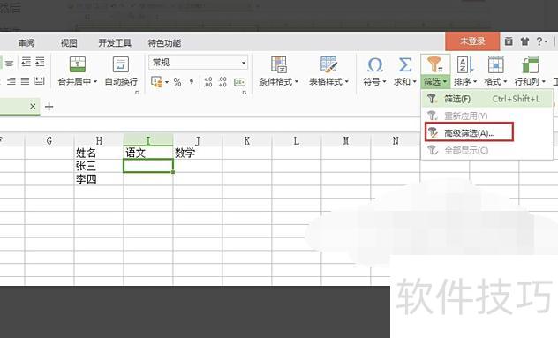Select column K header

[247, 141]
